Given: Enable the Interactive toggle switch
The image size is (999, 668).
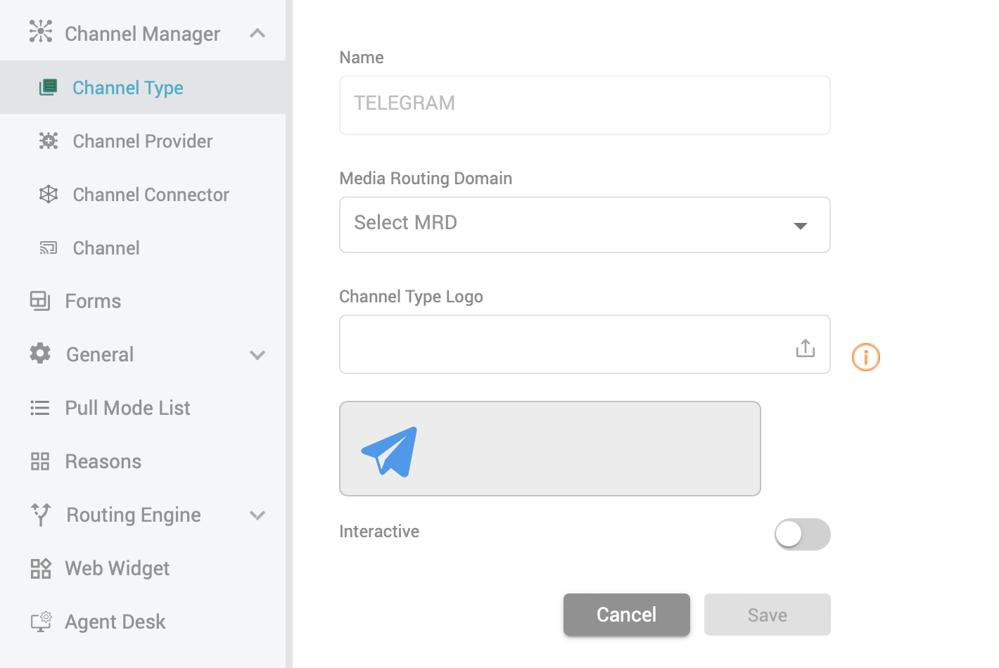Looking at the screenshot, I should click(x=802, y=534).
